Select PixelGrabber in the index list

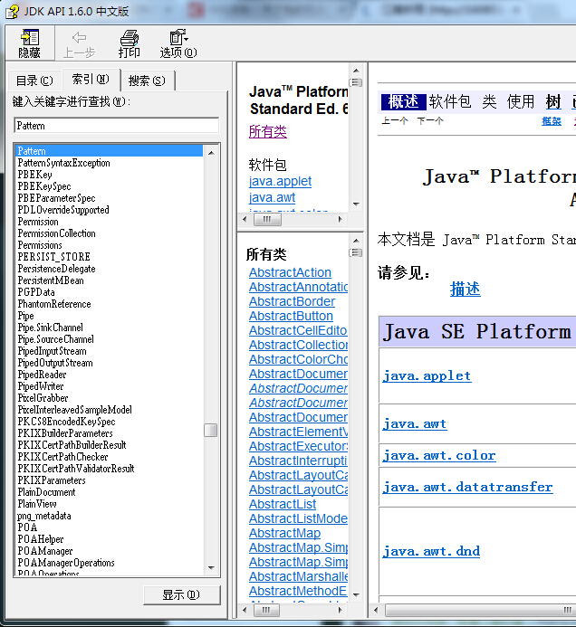pos(43,398)
